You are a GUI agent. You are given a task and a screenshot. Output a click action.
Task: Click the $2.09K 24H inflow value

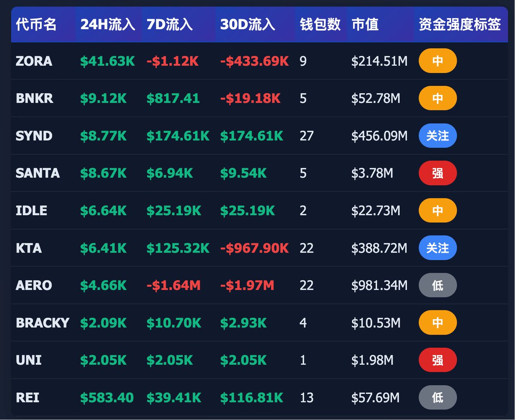pyautogui.click(x=103, y=323)
